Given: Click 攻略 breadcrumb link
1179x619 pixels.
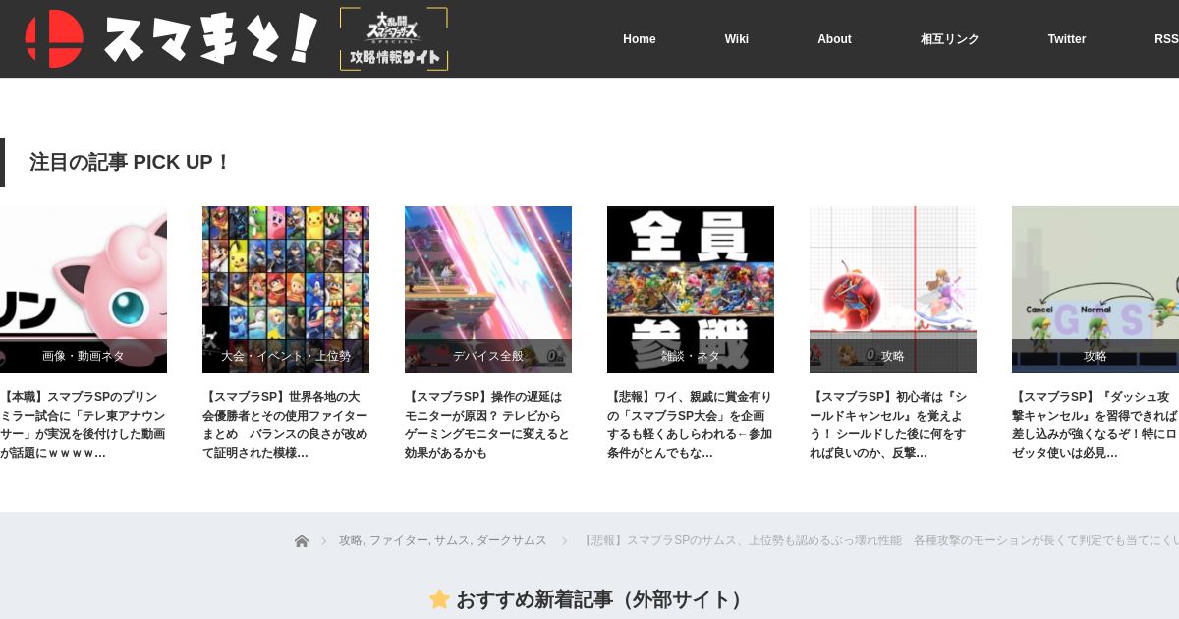Looking at the screenshot, I should [351, 541].
